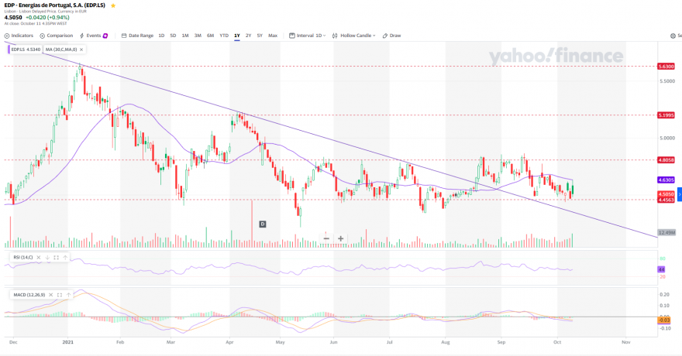Click the blue arrow tab at right edge
The image size is (682, 356).
click(x=680, y=194)
